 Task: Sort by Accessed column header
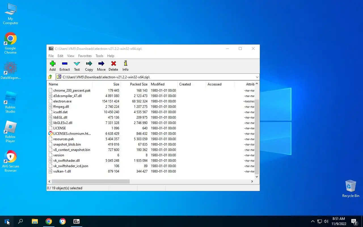pyautogui.click(x=220, y=84)
